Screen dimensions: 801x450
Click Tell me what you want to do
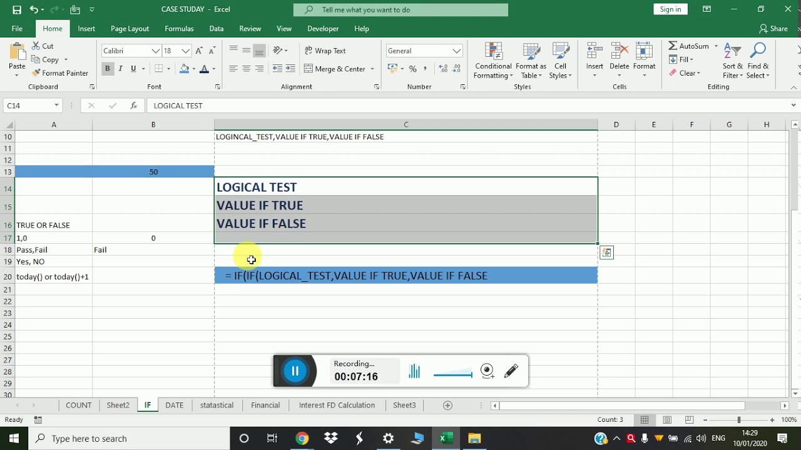click(x=400, y=10)
